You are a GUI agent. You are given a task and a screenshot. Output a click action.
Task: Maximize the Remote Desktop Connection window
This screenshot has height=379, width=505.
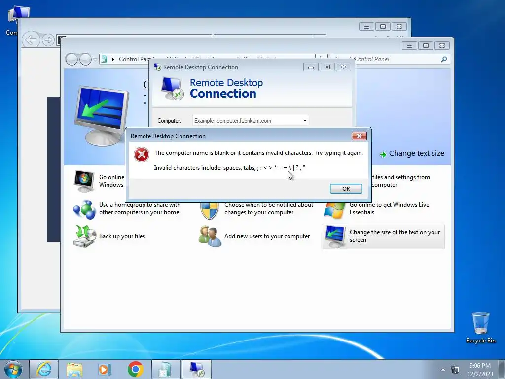pos(327,67)
